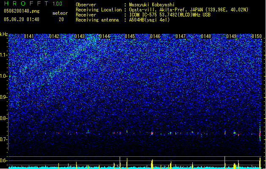The image size is (266, 169).
Task: Click the 1.1 kHz axis label
Action: point(3,55)
